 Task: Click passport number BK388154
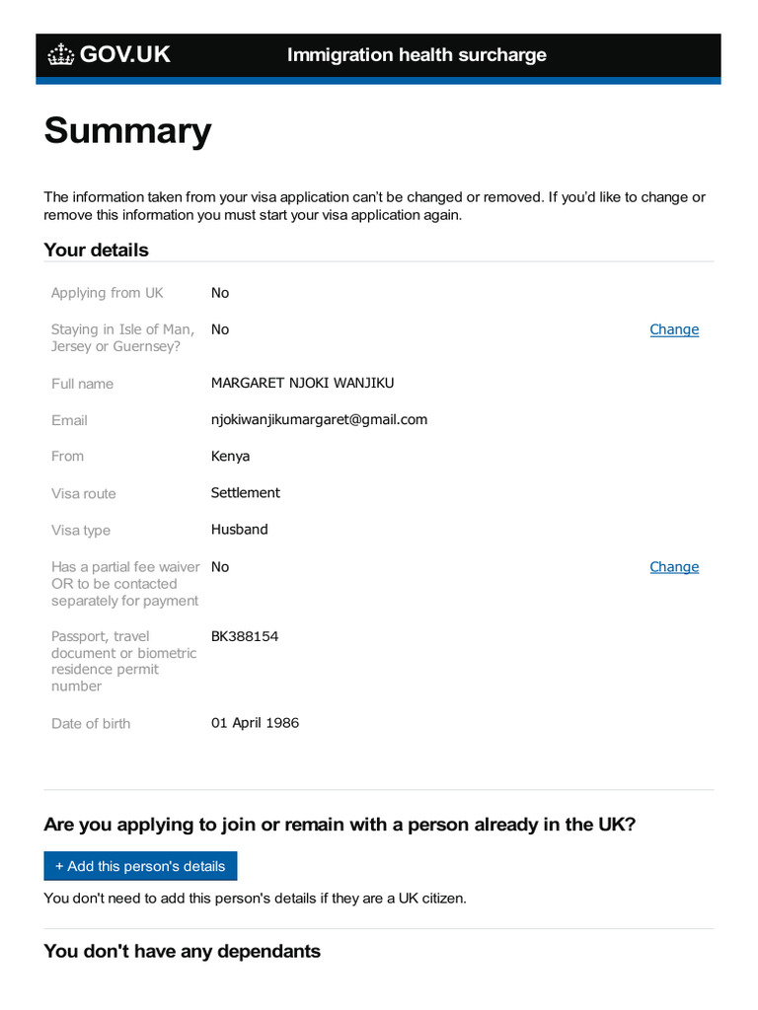click(245, 636)
